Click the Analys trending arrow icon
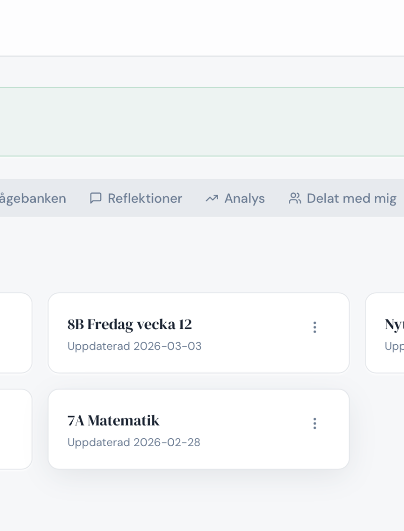The image size is (404, 531). 212,198
